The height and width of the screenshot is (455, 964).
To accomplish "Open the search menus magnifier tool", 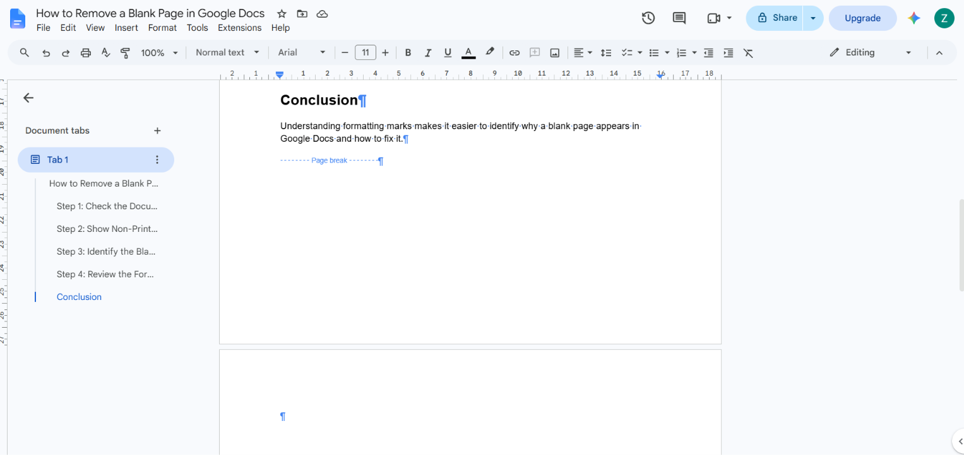I will pos(25,53).
